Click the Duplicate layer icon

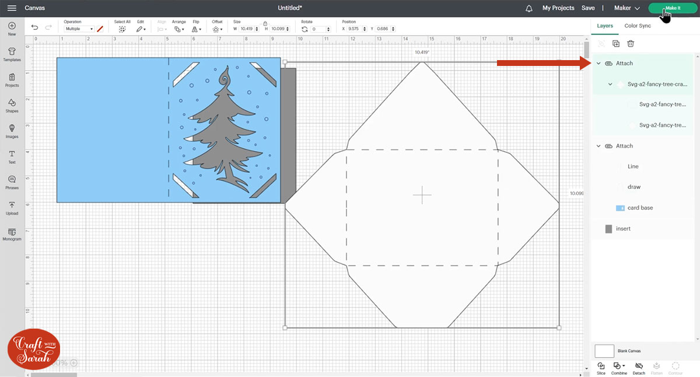(616, 44)
